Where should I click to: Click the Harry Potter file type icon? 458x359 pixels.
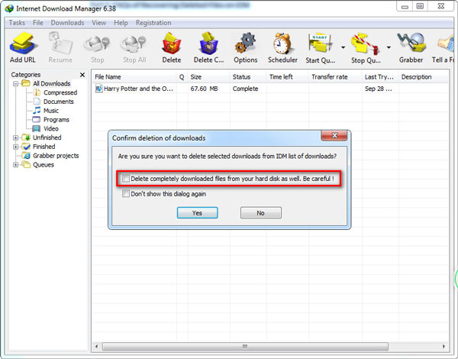tap(98, 89)
